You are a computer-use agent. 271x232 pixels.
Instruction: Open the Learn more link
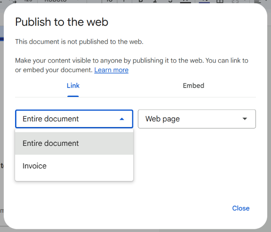coord(112,70)
